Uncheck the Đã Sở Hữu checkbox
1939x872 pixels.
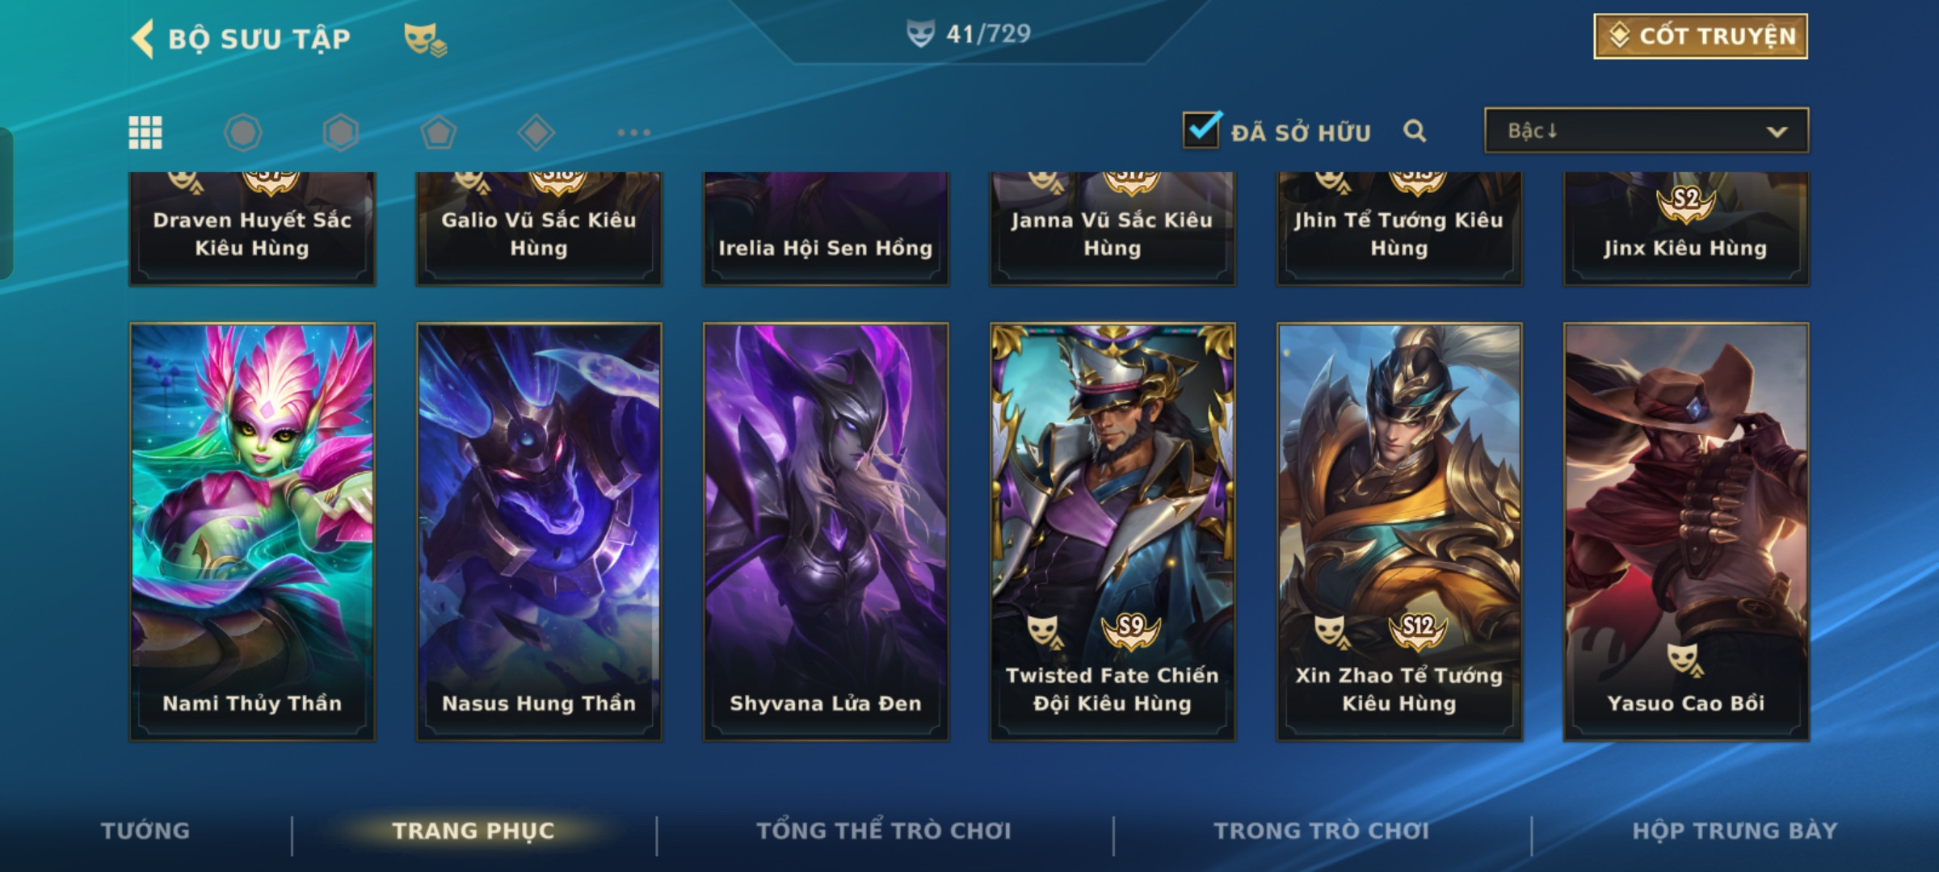click(x=1202, y=129)
